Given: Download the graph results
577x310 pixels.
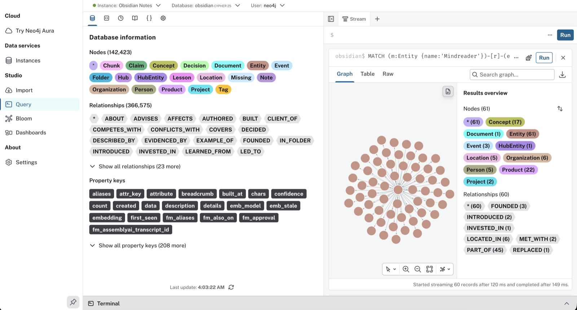Looking at the screenshot, I should tap(562, 74).
